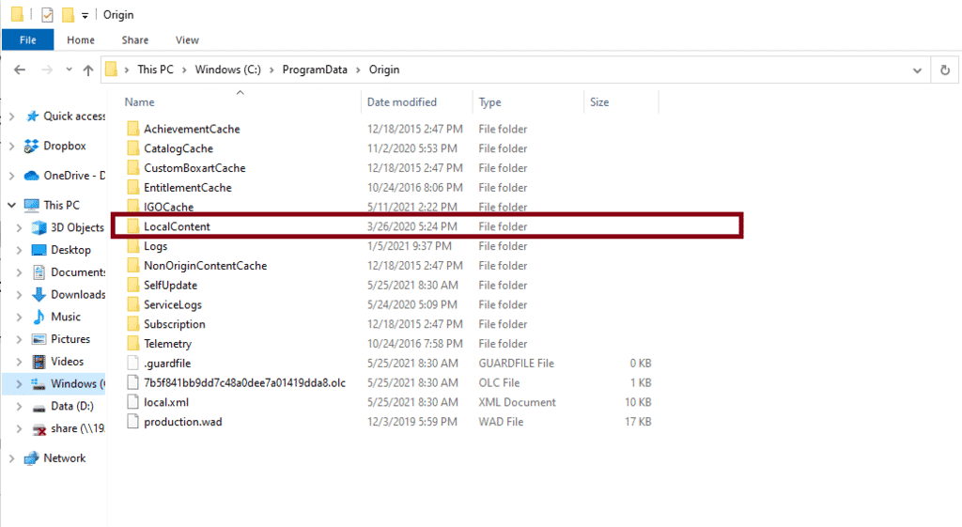Expand the 3D Objects tree node
Viewport: 962px width, 527px height.
pyautogui.click(x=19, y=227)
